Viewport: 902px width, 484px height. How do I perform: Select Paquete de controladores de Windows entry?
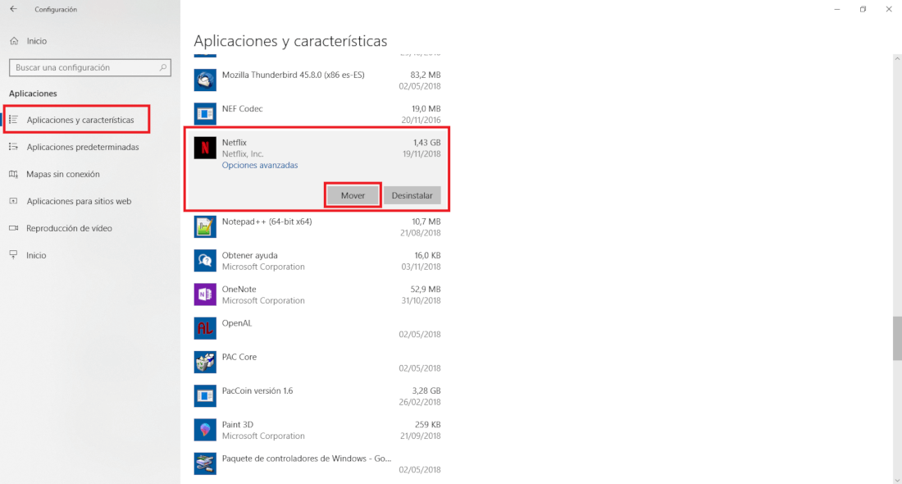pos(317,463)
